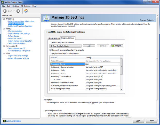The image size is (160, 125).
Task: Open Set up multiple displays
Action: (x=17, y=43)
